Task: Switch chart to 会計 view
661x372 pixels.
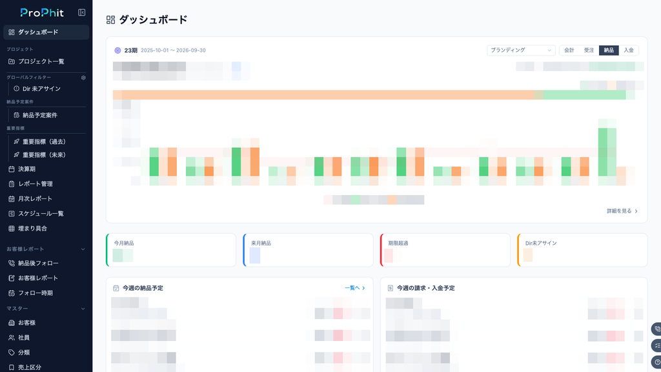Action: tap(569, 50)
